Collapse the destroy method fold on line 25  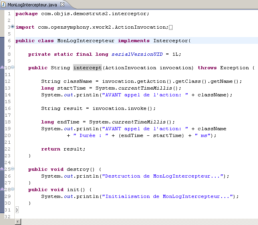click(13, 169)
